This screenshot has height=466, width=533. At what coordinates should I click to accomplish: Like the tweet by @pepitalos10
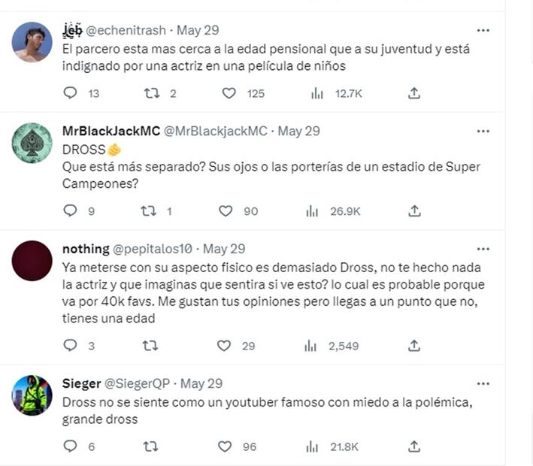tap(224, 346)
